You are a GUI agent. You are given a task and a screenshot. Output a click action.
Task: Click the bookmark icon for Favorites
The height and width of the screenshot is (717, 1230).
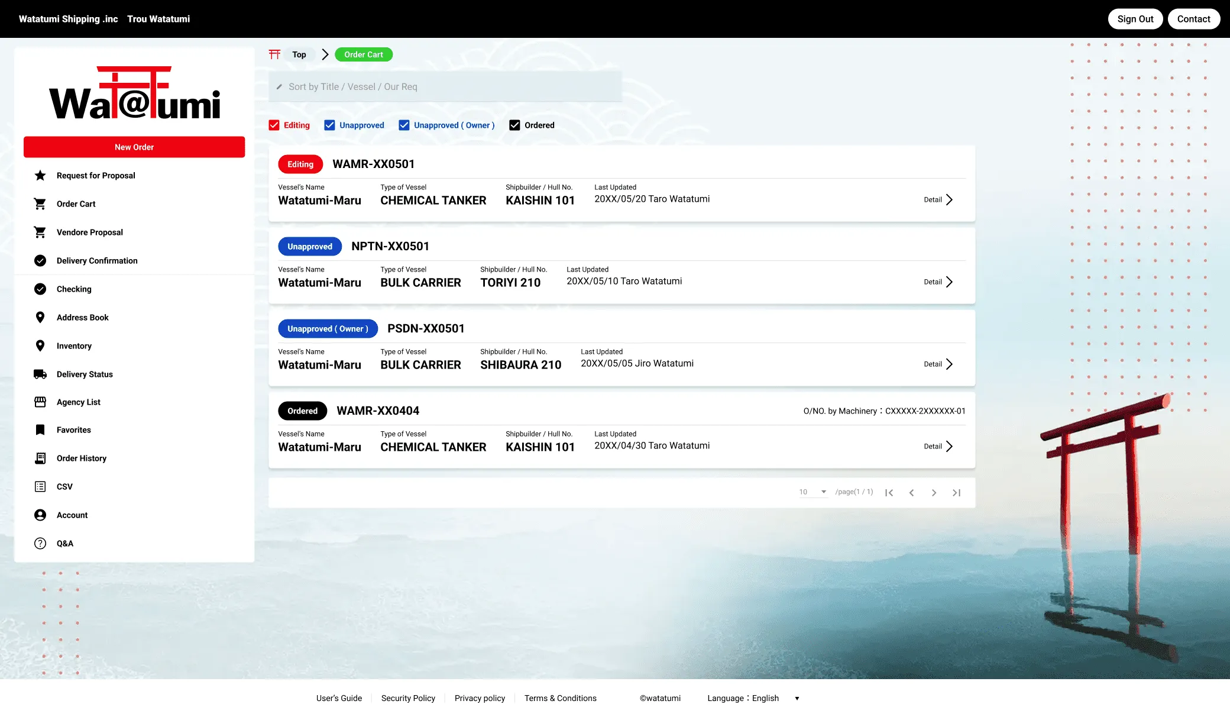[40, 430]
